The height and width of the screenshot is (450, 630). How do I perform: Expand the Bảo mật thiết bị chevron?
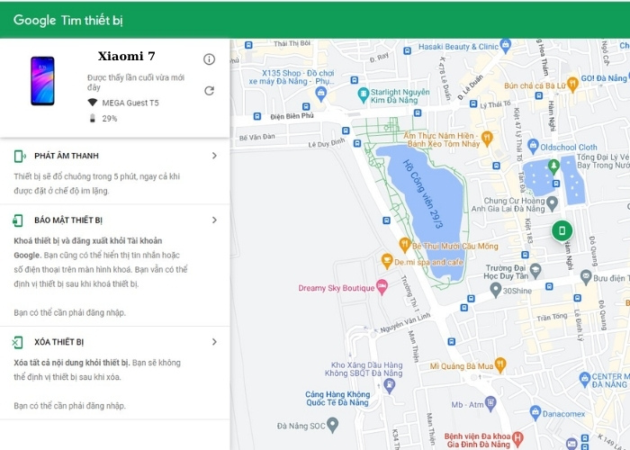pyautogui.click(x=214, y=220)
